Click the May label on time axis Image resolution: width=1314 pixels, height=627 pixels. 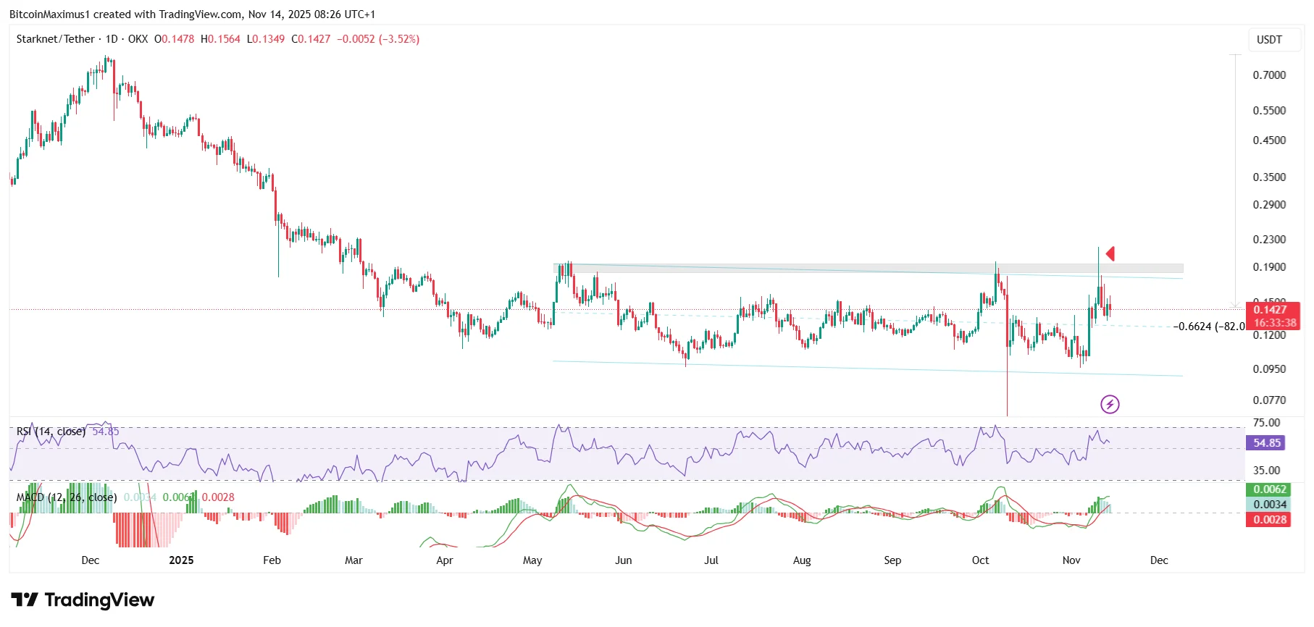[532, 560]
